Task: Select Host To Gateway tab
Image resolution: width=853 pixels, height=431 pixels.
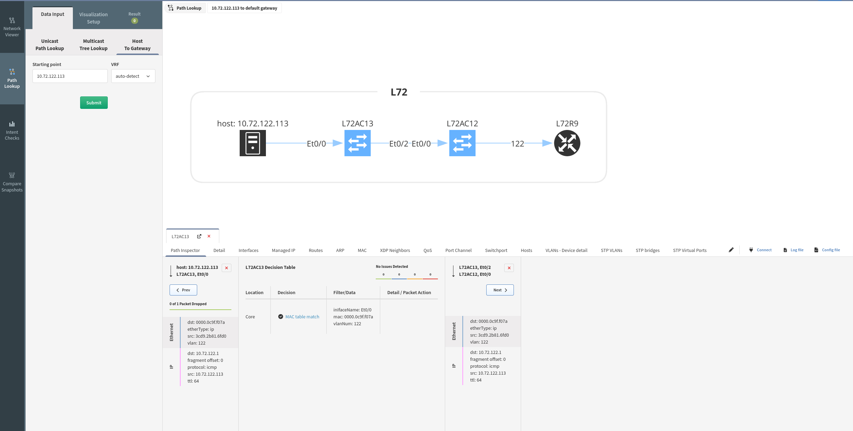Action: (137, 45)
